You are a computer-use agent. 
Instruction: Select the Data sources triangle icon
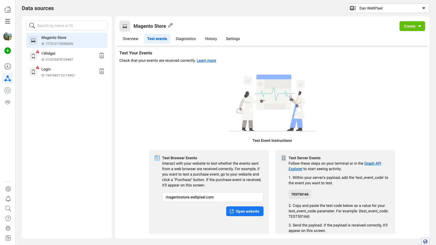8,78
